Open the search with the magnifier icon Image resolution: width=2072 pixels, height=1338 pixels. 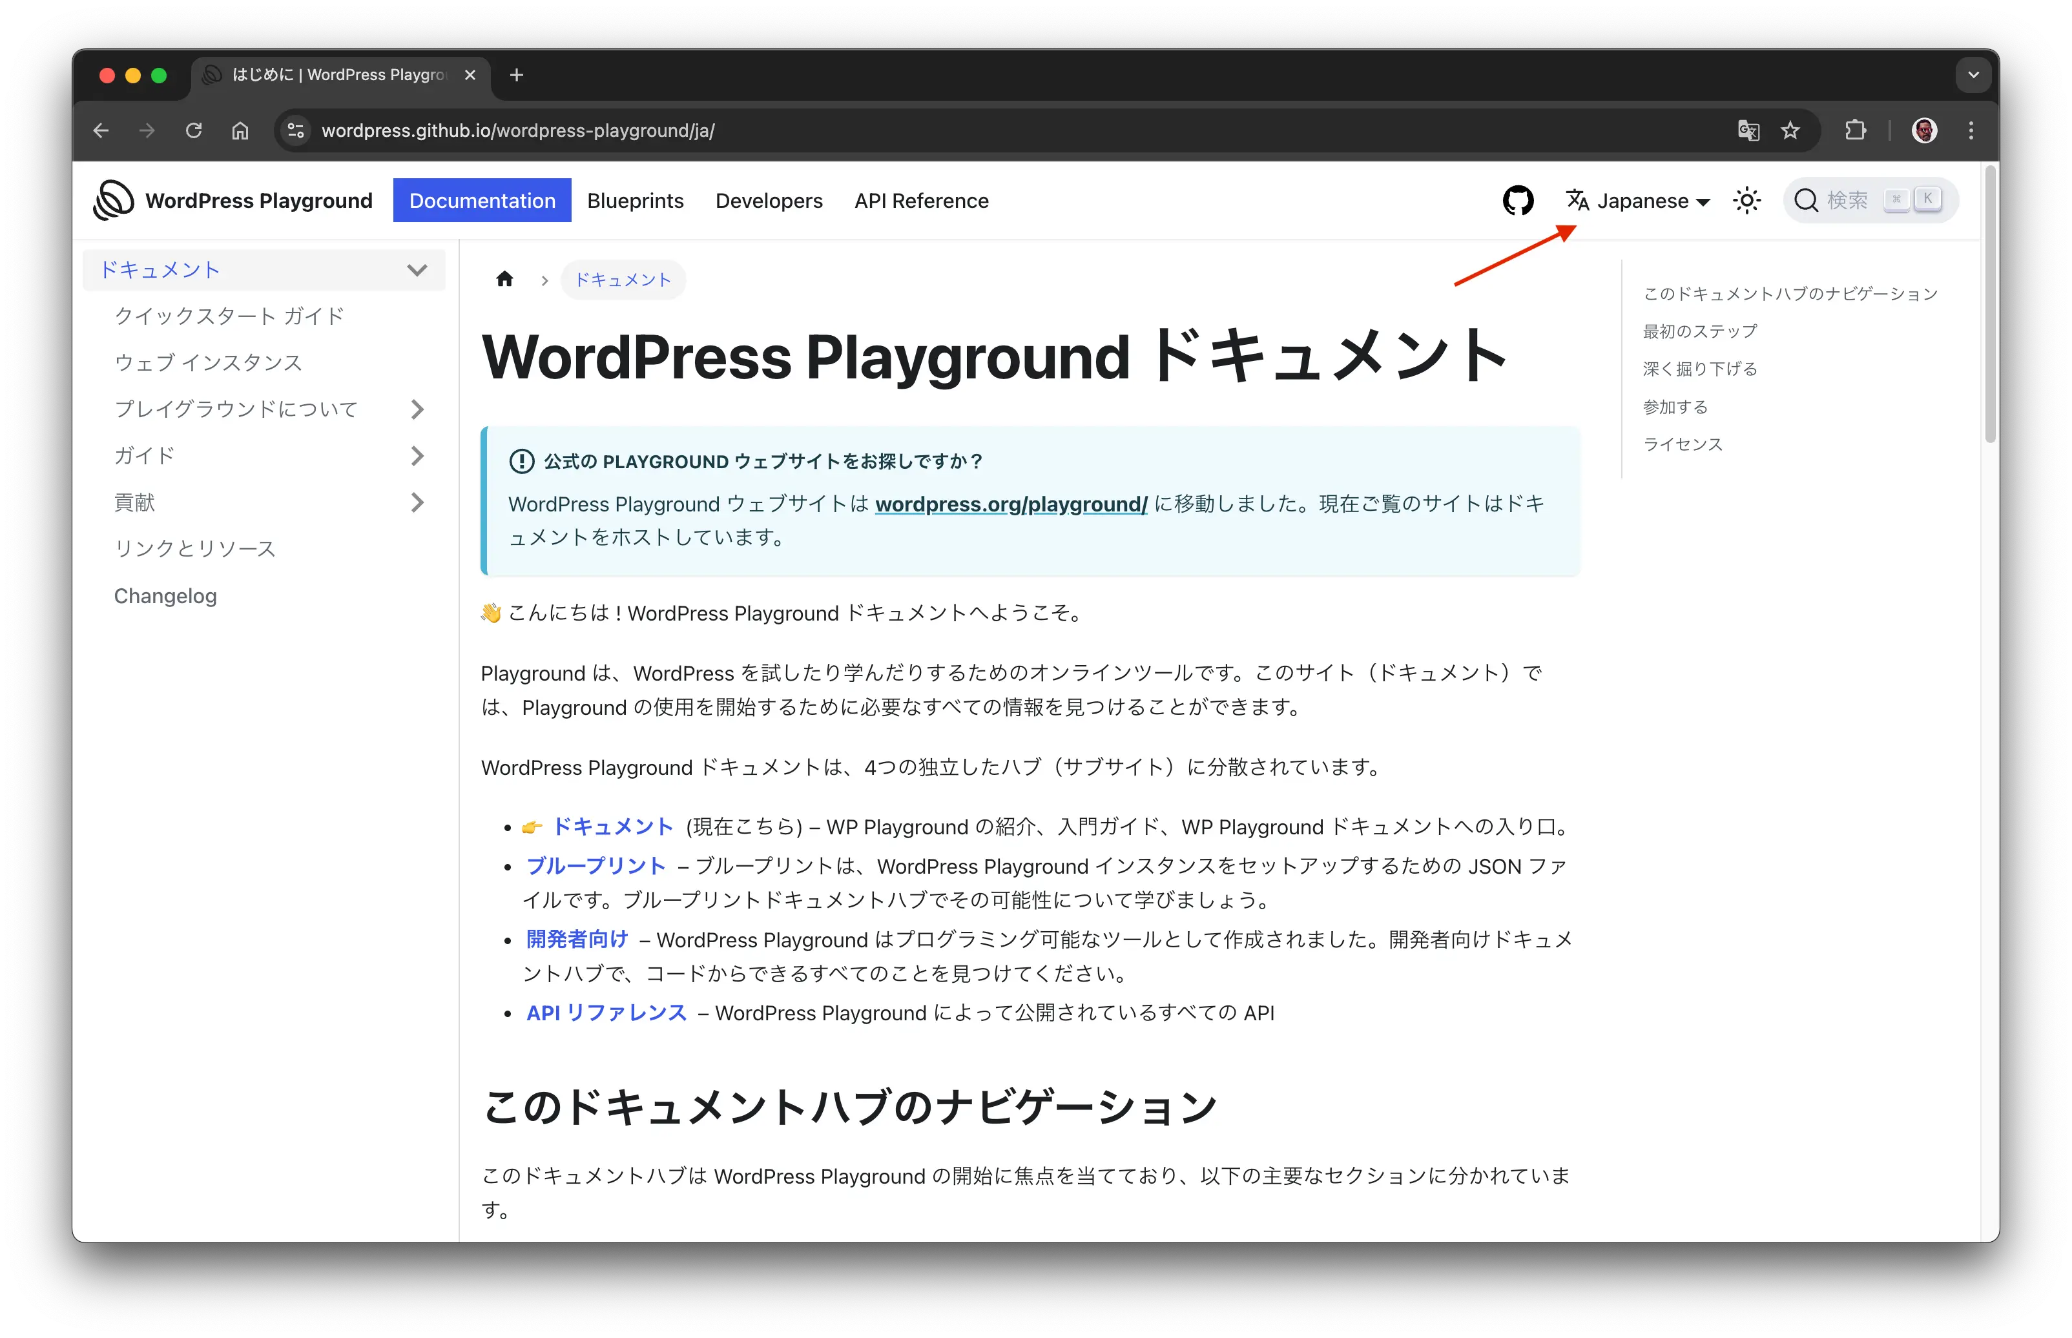click(1807, 200)
